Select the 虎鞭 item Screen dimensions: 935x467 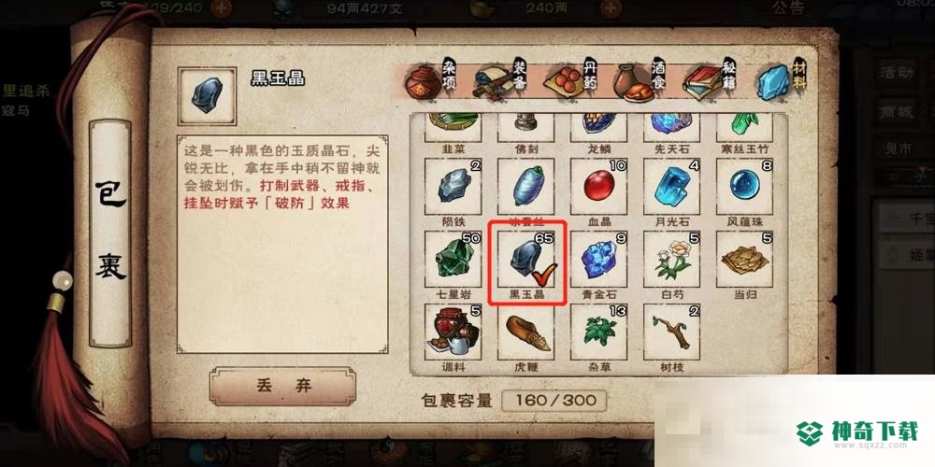coord(525,332)
